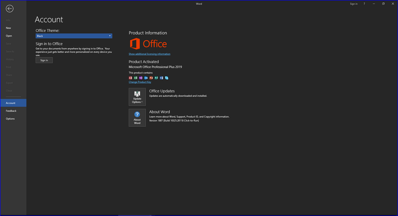Go to Feedback in the sidebar
Image resolution: width=398 pixels, height=216 pixels.
[x=11, y=111]
